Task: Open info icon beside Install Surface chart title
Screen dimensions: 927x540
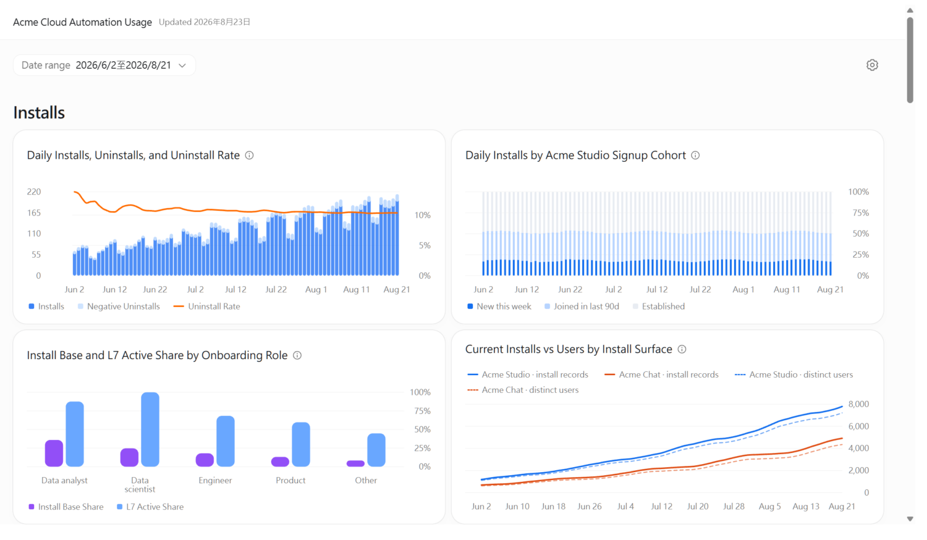Action: pos(682,349)
